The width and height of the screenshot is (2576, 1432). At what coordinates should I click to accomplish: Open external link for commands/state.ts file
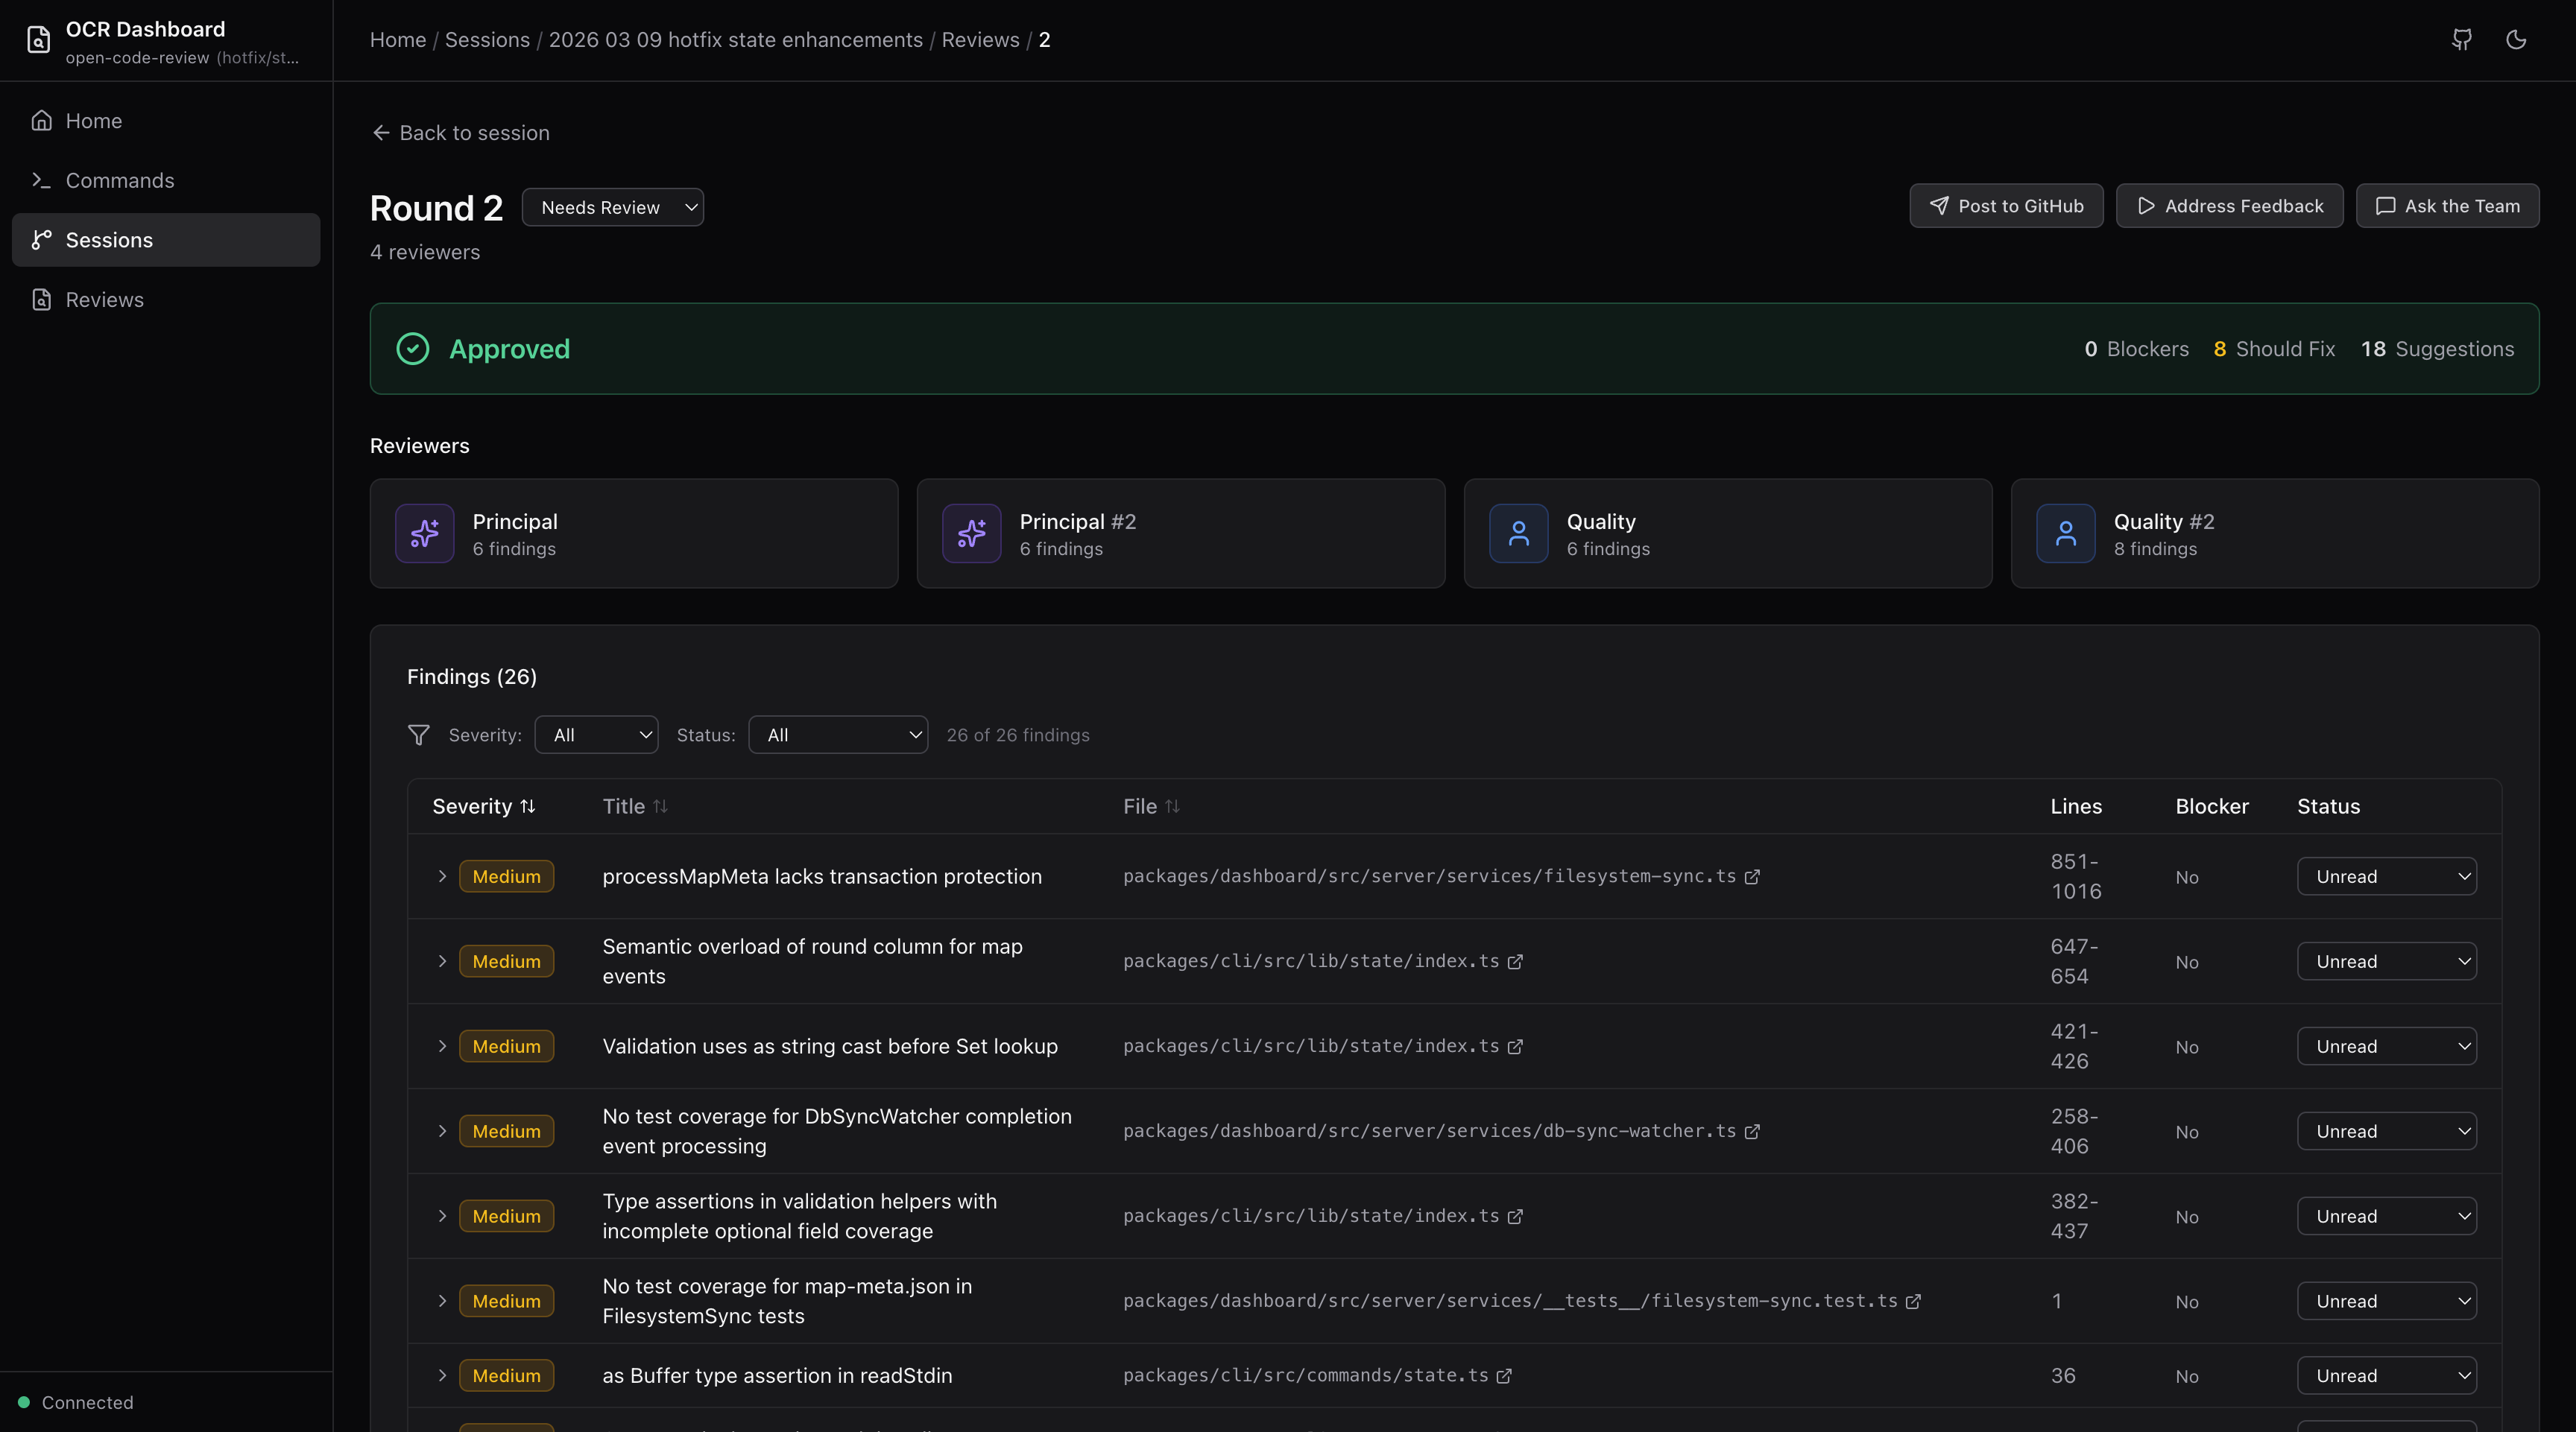click(x=1504, y=1376)
